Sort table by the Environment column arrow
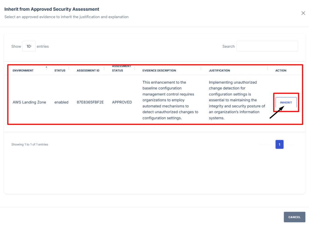Screen dimensions: 309x225 click(46, 68)
